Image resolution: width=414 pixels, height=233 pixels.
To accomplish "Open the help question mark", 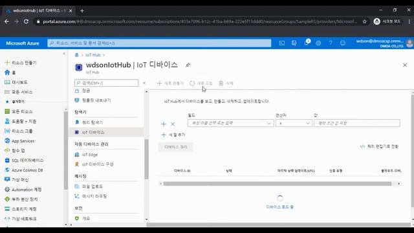I will tap(331, 43).
